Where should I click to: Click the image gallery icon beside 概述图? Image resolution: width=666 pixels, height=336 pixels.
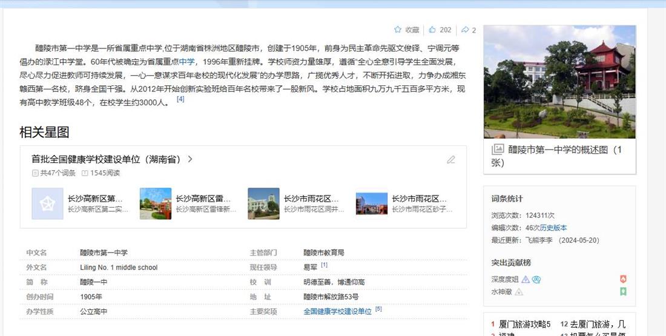coord(498,150)
